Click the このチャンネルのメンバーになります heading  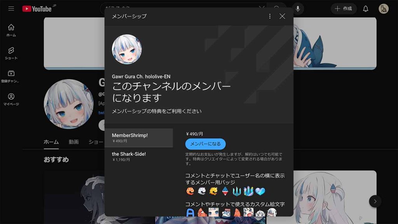coord(171,92)
